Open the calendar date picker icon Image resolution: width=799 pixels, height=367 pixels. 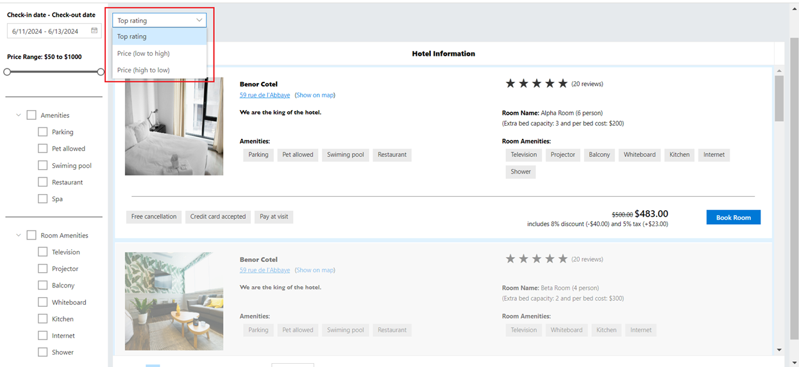(94, 31)
